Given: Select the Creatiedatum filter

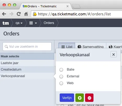Looking at the screenshot, I should pyautogui.click(x=27, y=69).
